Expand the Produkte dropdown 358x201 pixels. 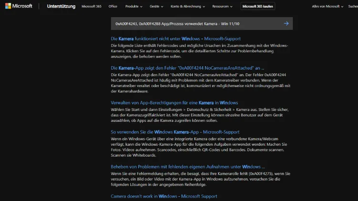(x=134, y=6)
